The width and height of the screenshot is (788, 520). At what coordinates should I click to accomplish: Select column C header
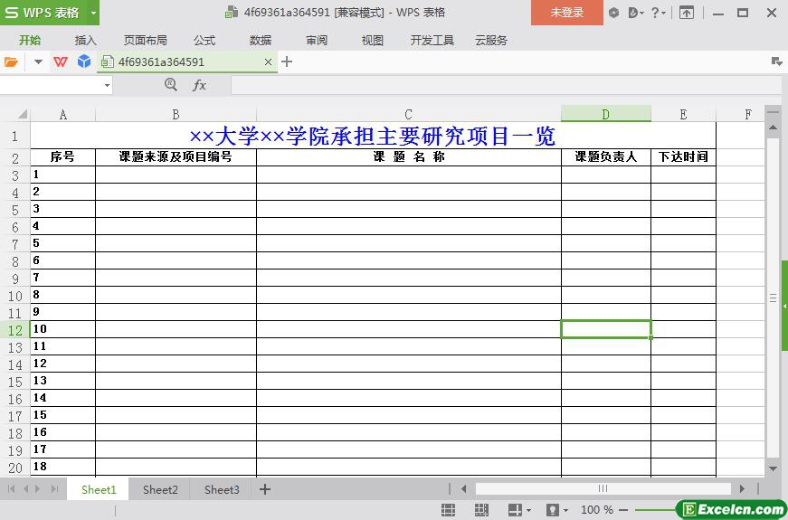(x=409, y=115)
